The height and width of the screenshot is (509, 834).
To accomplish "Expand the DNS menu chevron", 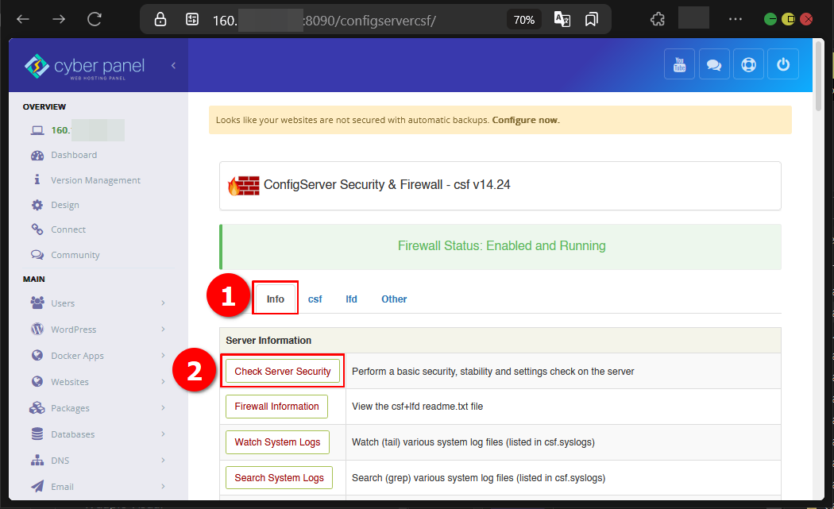I will click(163, 460).
